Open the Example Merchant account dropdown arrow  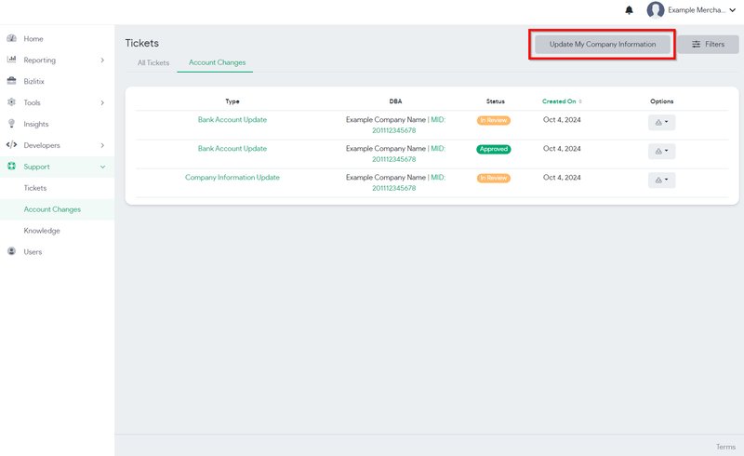click(x=733, y=10)
